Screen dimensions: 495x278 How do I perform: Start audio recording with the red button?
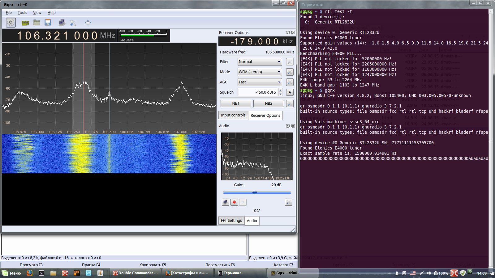point(234,202)
